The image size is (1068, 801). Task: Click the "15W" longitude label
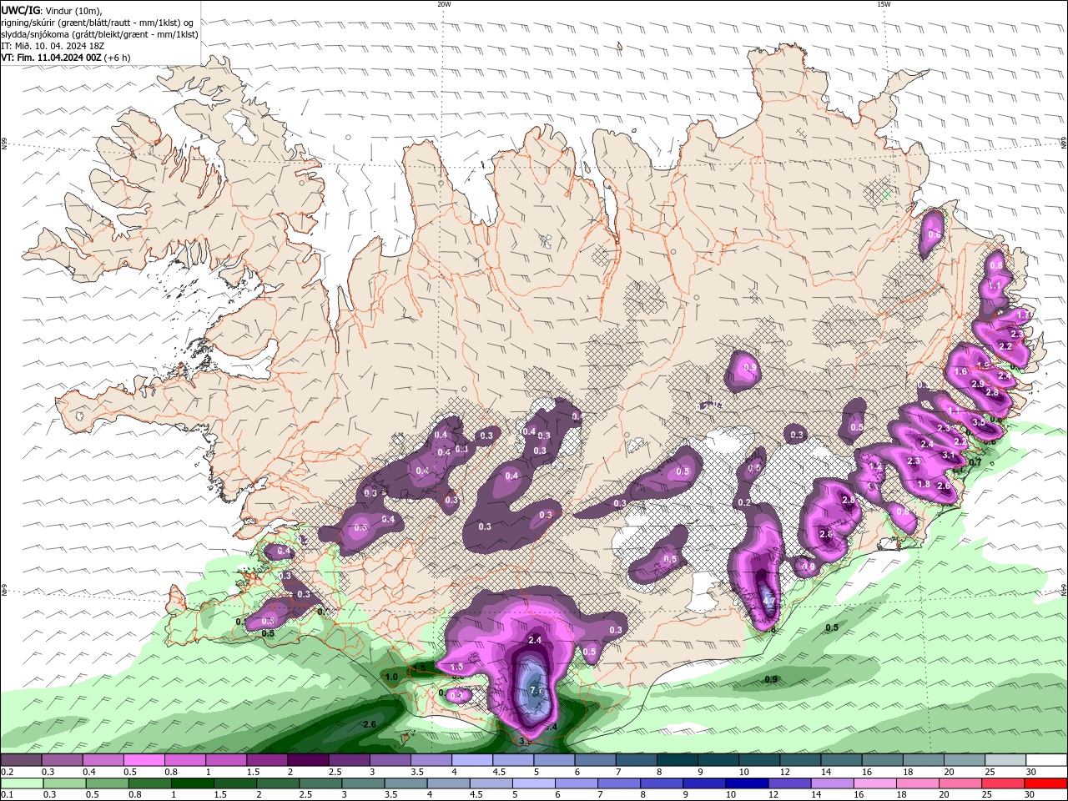pyautogui.click(x=883, y=4)
